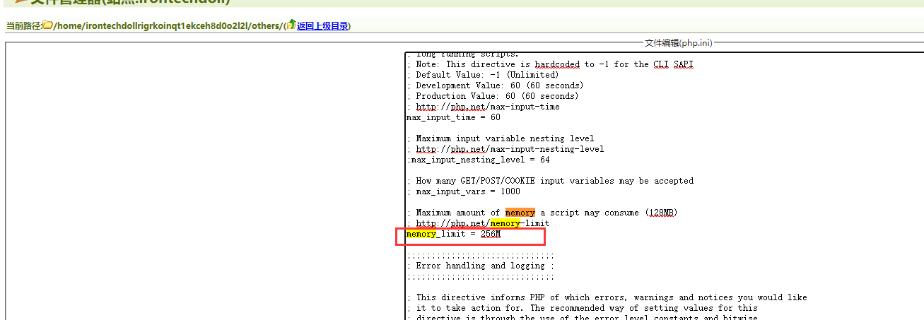This screenshot has width=924, height=320.
Task: Click the Default Value: -1 (Unlimited) line
Action: click(487, 75)
